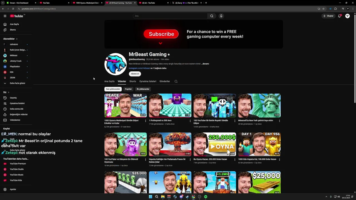Image resolution: width=356 pixels, height=200 pixels.
Task: Open File Explorer from the taskbar
Action: pos(163,197)
